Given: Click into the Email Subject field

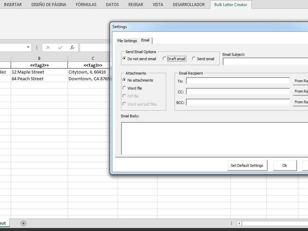Looking at the screenshot, I should (265, 61).
